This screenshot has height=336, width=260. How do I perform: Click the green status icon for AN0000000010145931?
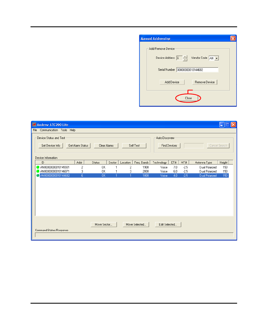[38, 167]
